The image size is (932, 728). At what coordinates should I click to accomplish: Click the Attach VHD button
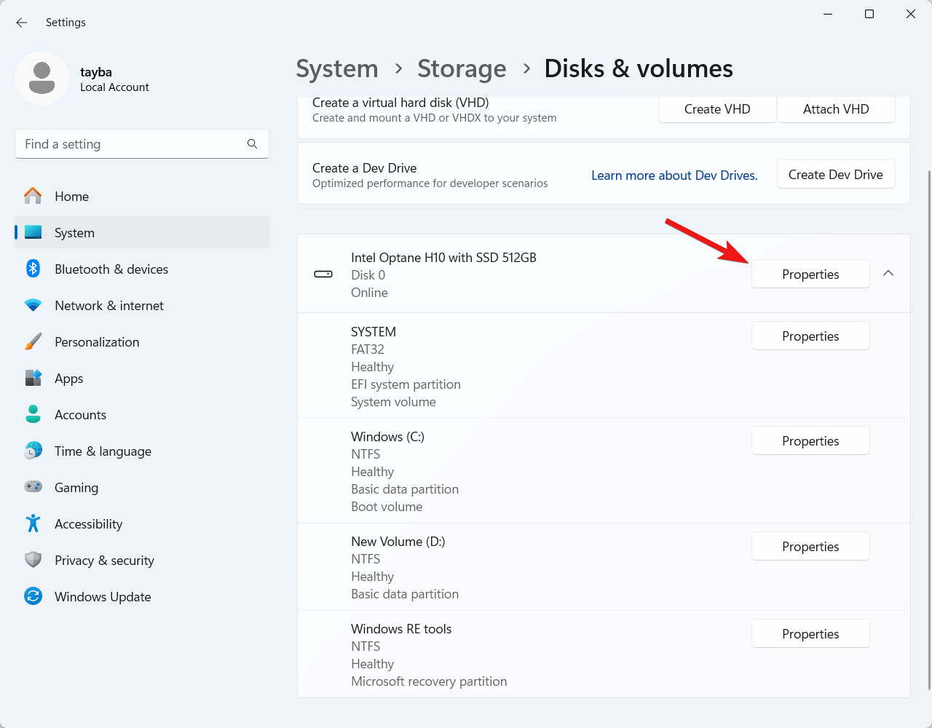pyautogui.click(x=836, y=109)
